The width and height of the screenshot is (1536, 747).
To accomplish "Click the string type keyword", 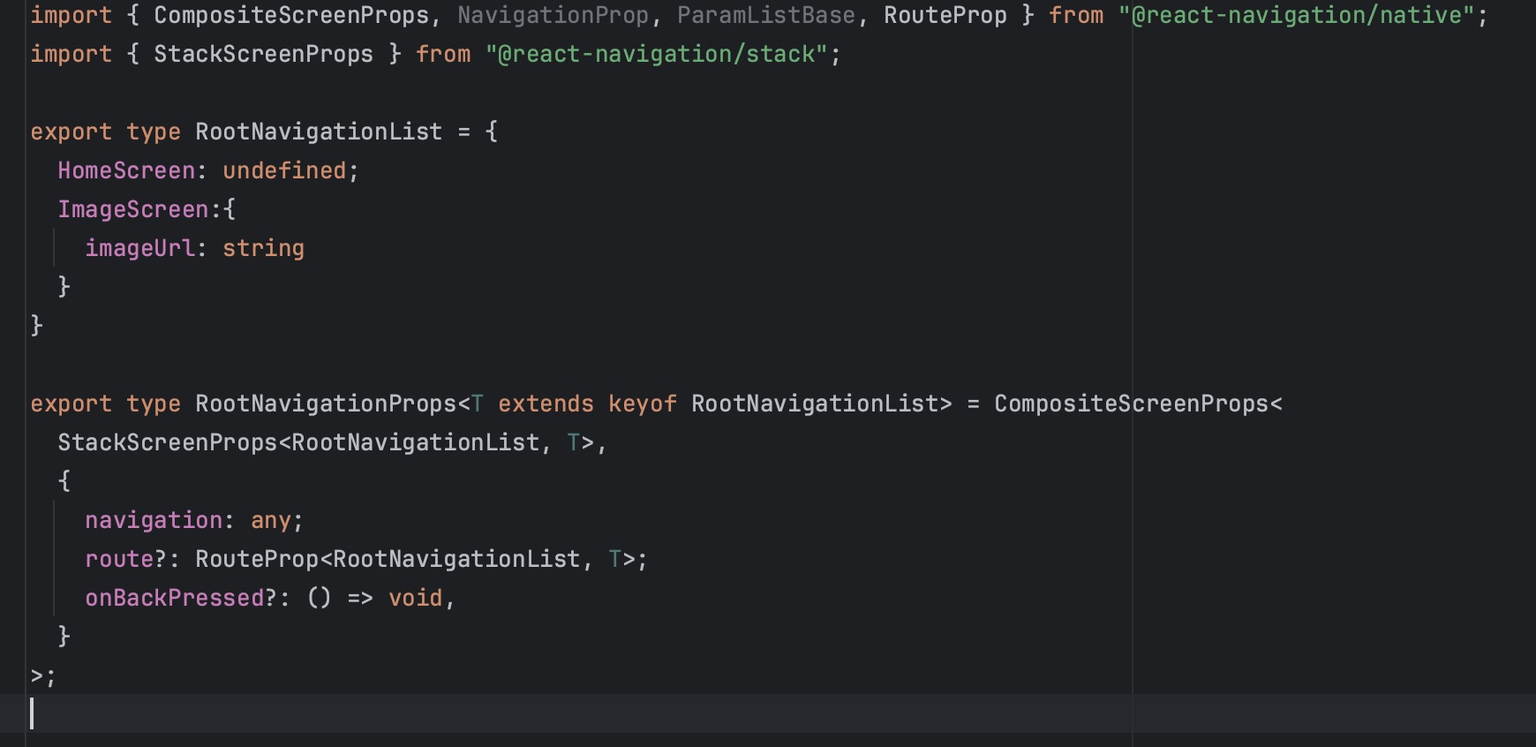I will (263, 248).
